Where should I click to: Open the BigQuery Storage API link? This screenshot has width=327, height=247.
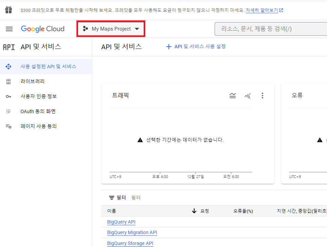(x=130, y=243)
